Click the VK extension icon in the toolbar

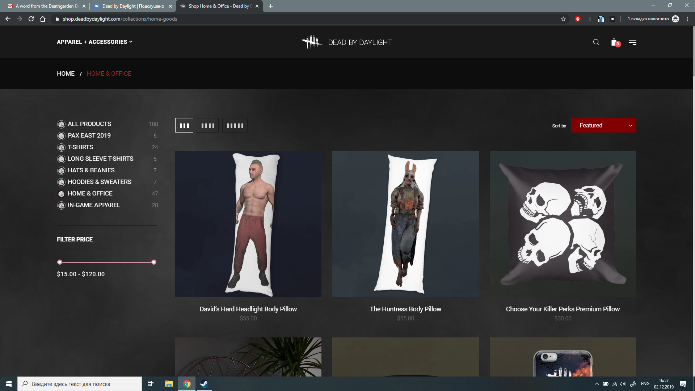pyautogui.click(x=612, y=19)
